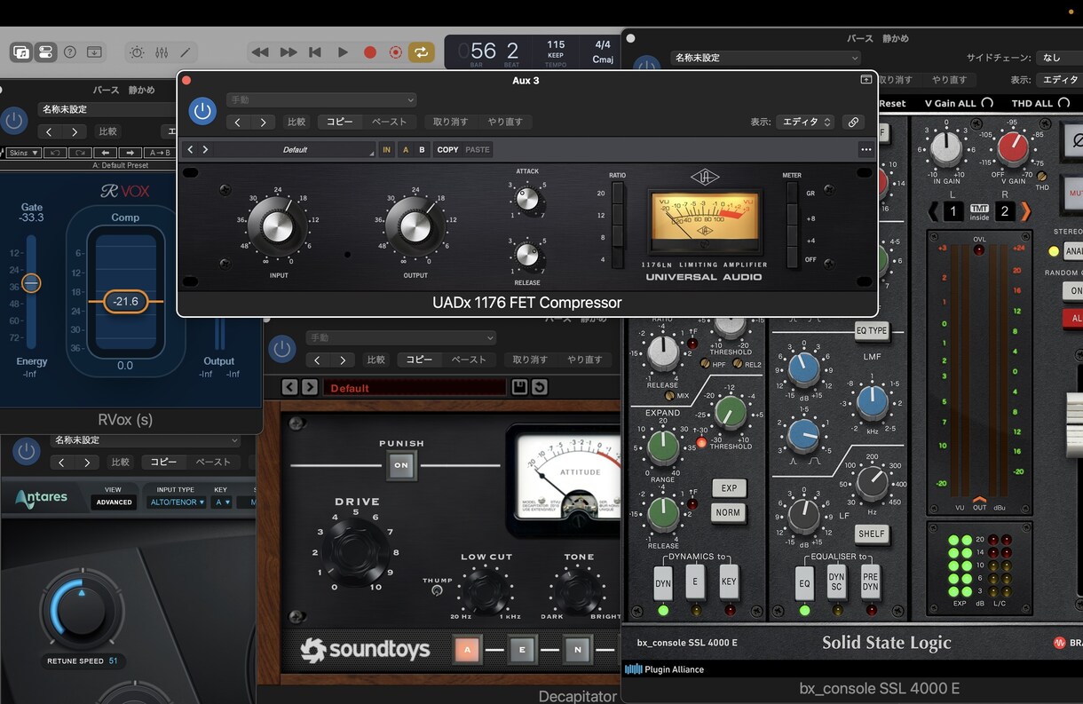Open the Skins dropdown in RVox toolbar
1083x704 pixels.
coord(23,153)
